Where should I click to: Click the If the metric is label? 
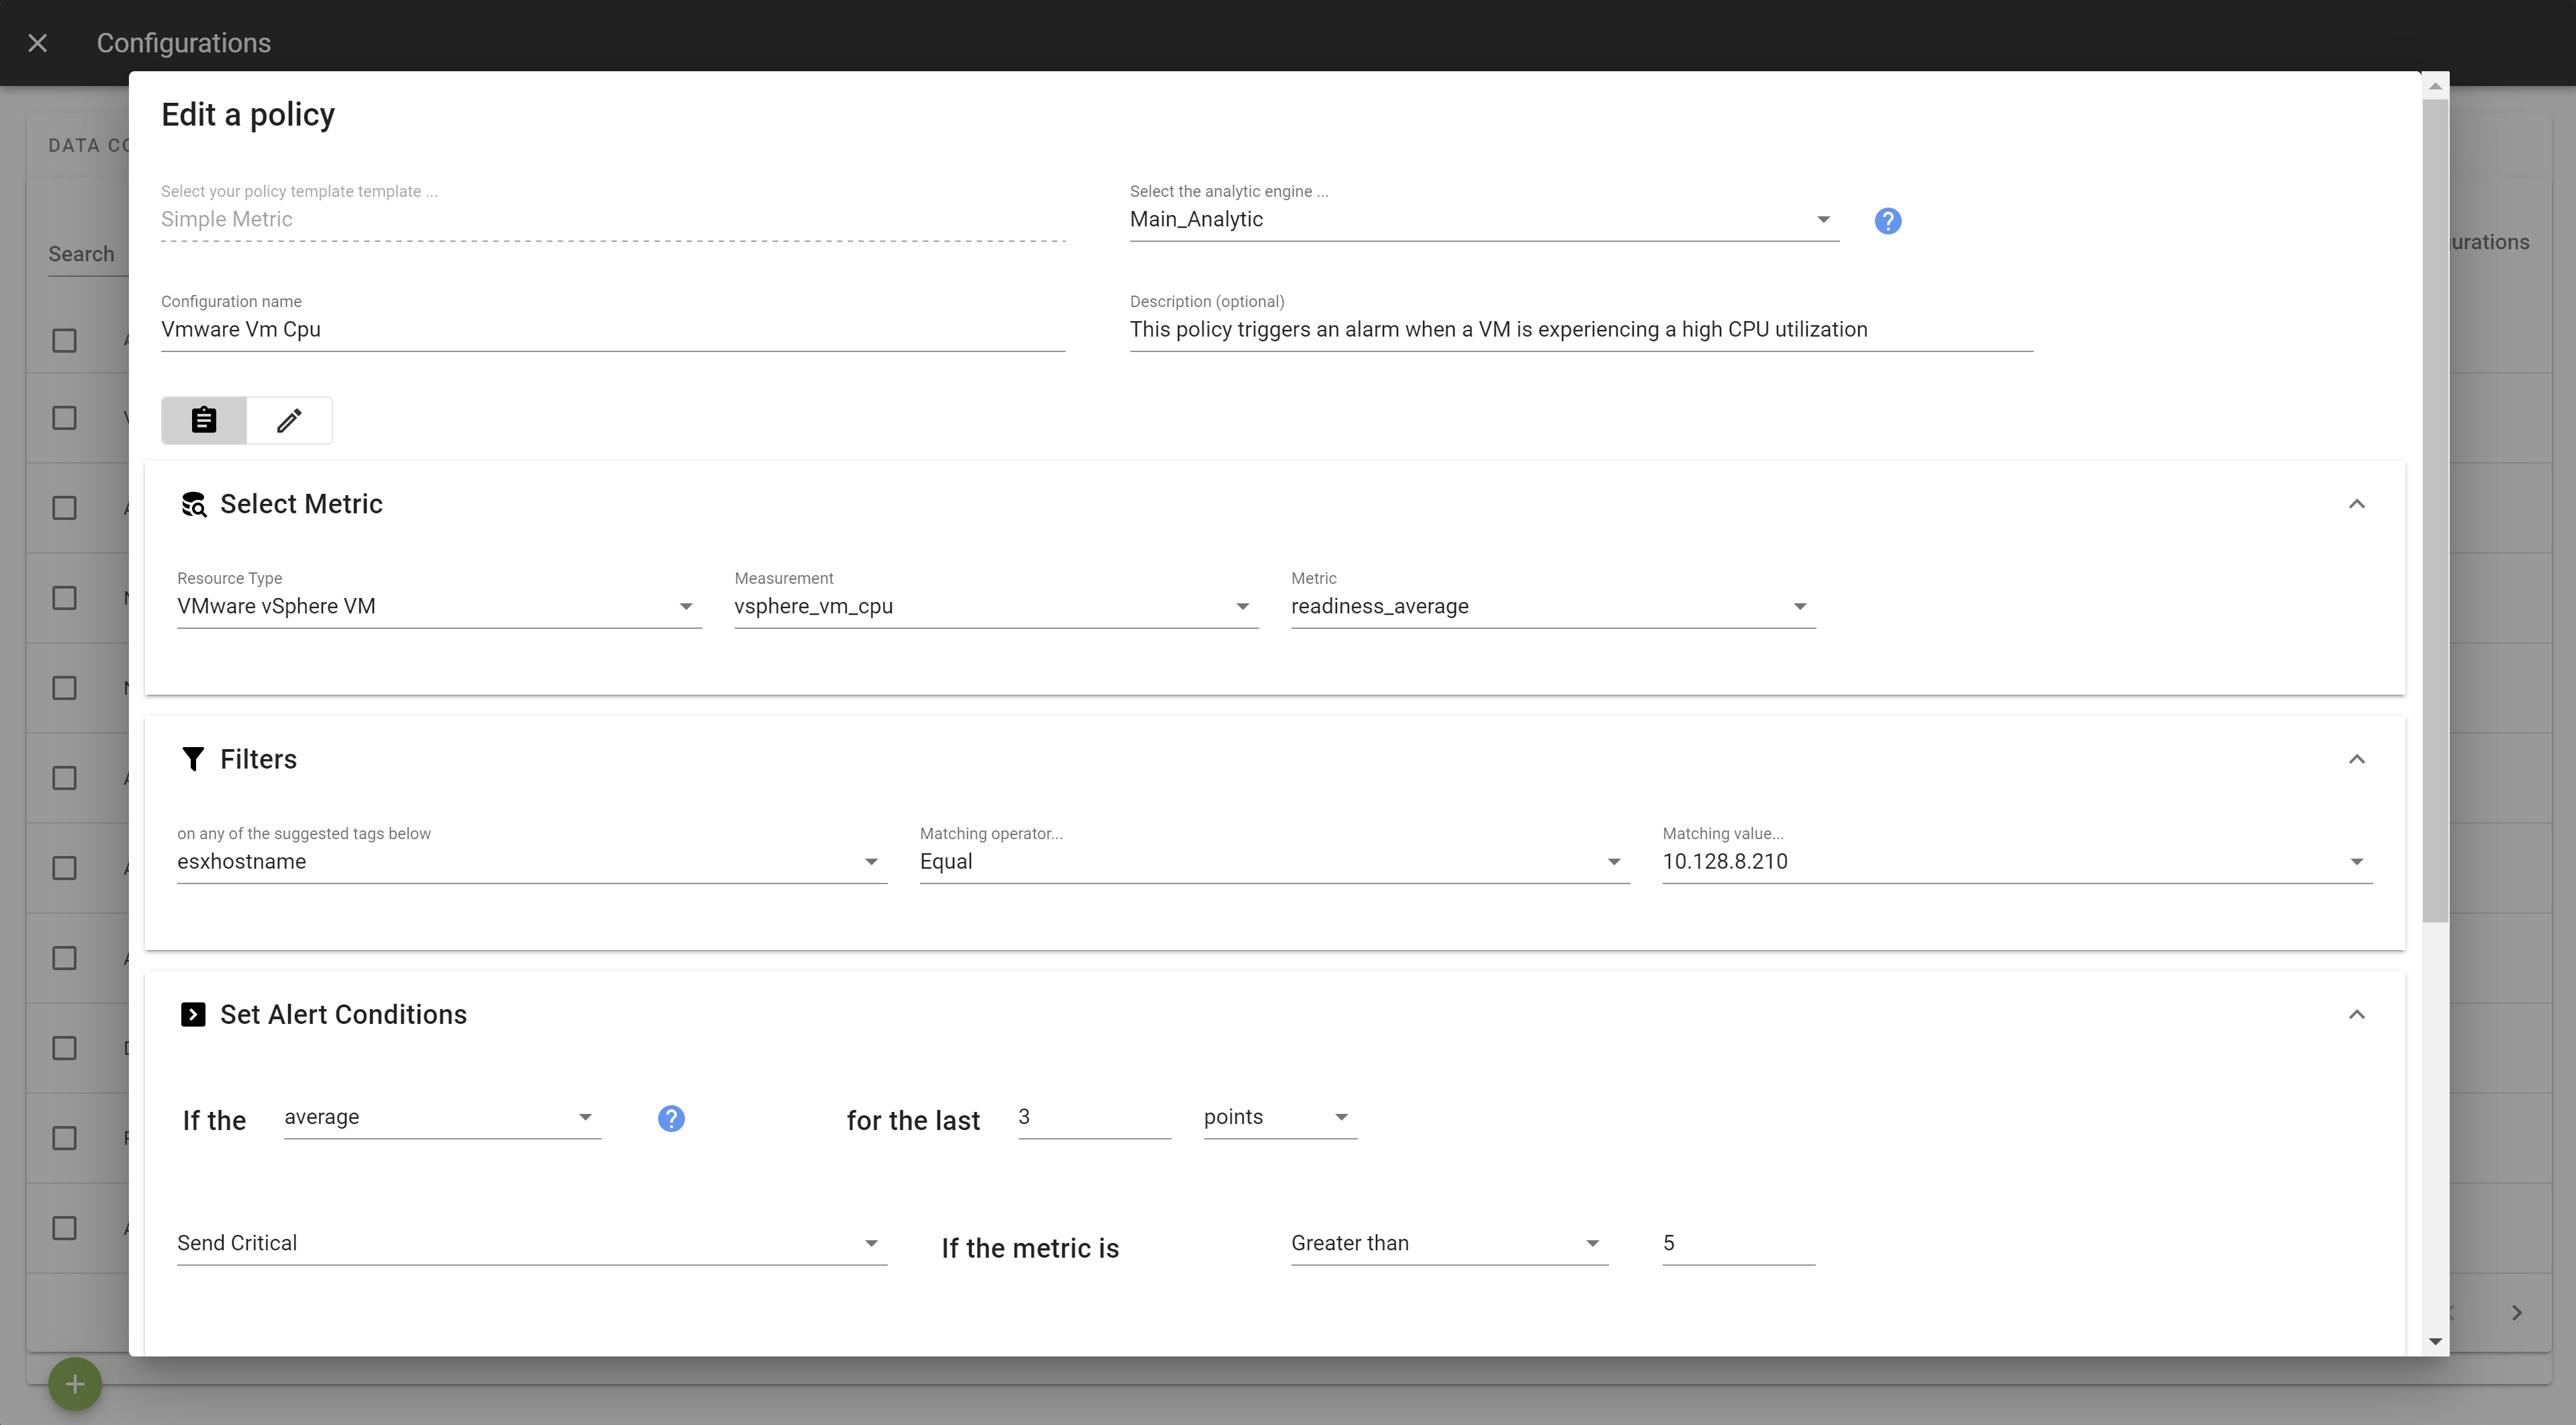click(1030, 1249)
